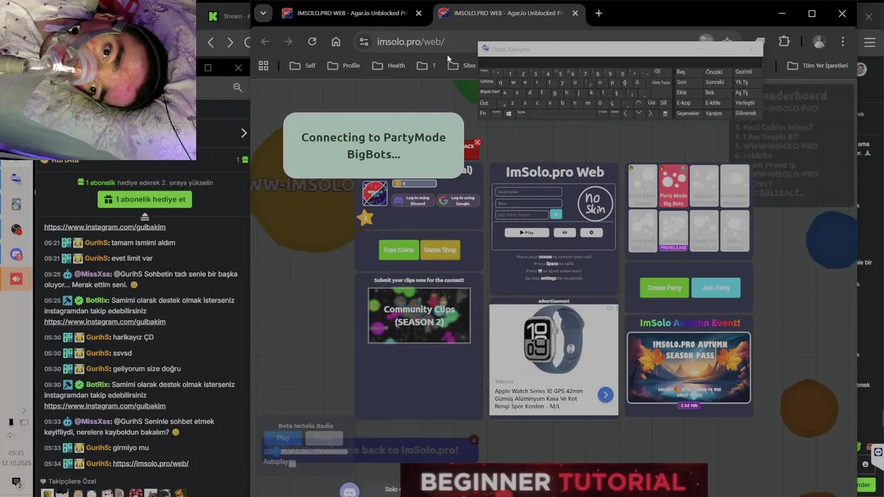Click 1 abonelik hediye et button

[x=145, y=199]
